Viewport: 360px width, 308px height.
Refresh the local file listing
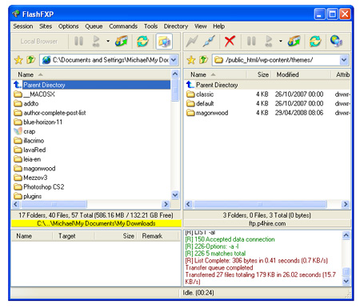(x=142, y=42)
